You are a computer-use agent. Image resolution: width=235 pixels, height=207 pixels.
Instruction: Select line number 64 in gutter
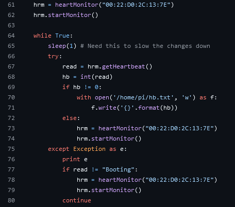point(11,36)
